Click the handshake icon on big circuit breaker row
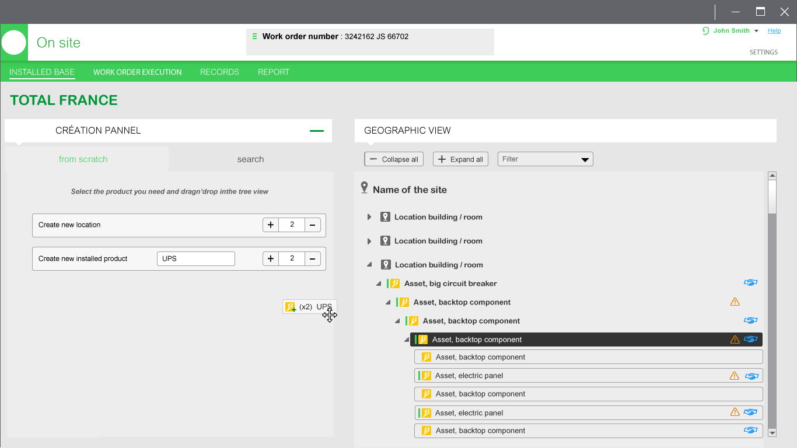This screenshot has height=448, width=797. tap(750, 283)
